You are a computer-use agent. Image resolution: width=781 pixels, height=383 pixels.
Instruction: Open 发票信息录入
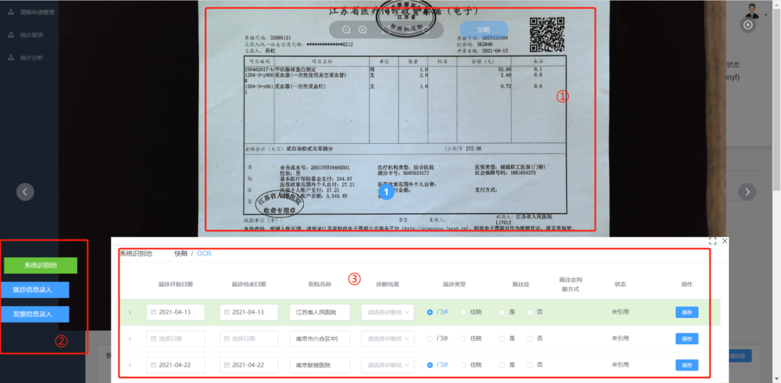(35, 314)
